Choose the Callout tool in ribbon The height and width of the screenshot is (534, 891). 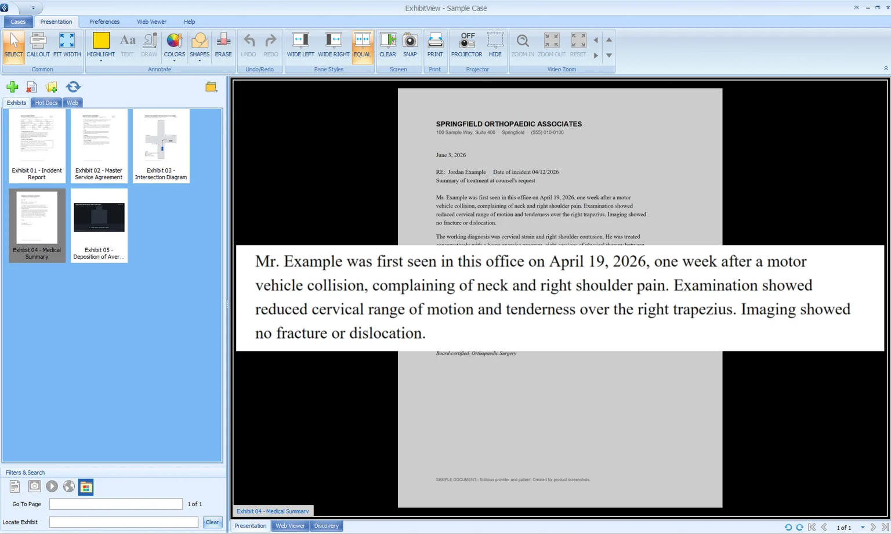[38, 46]
